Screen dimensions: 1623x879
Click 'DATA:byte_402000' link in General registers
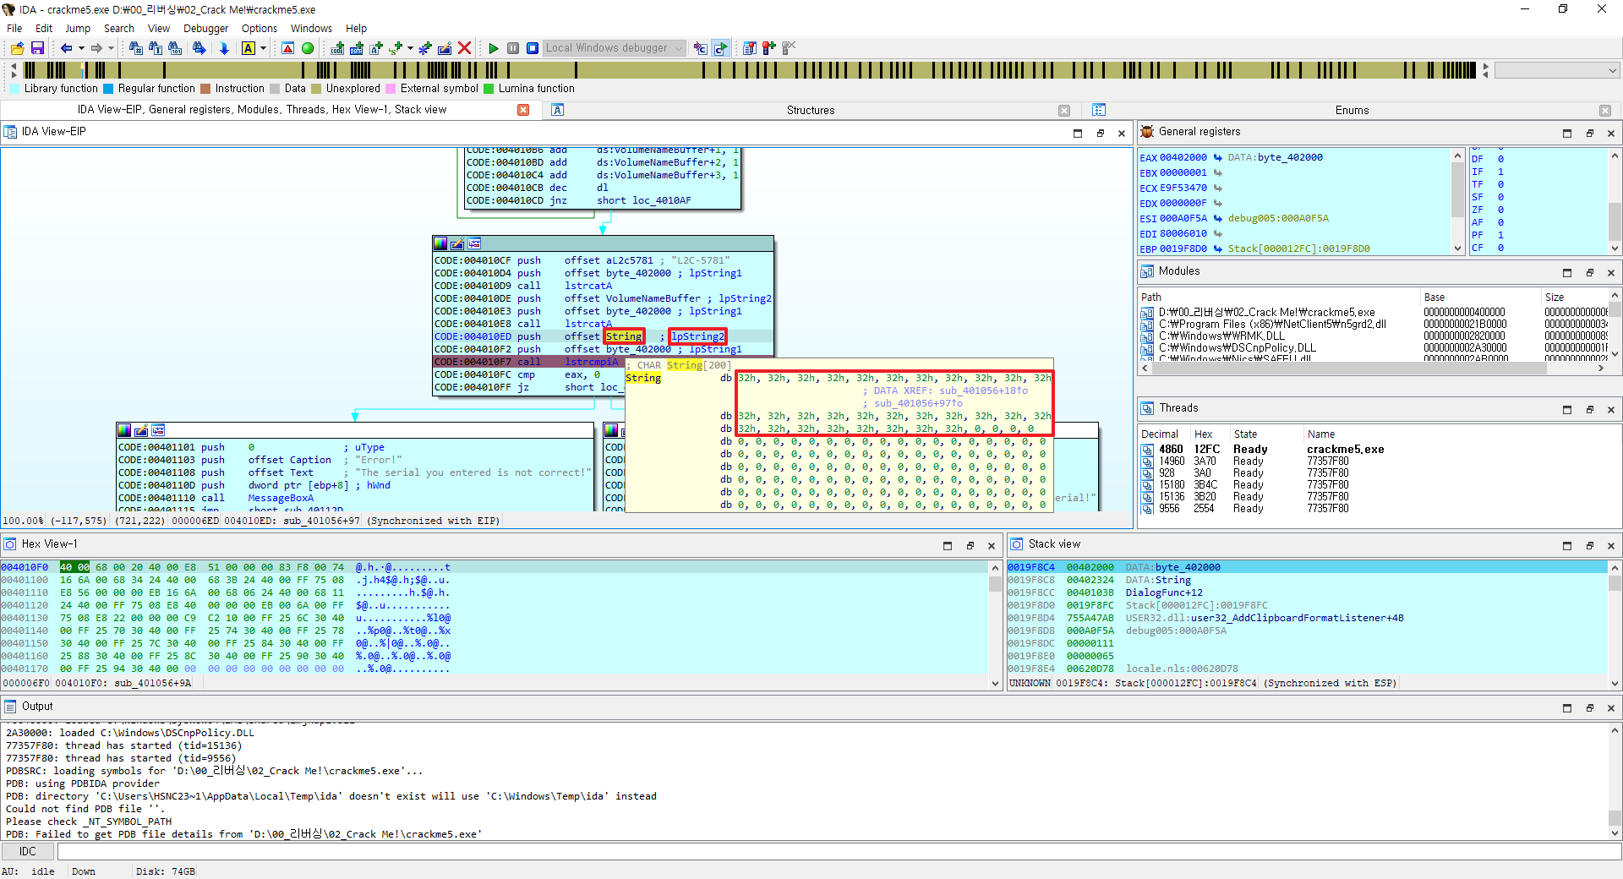point(1275,157)
